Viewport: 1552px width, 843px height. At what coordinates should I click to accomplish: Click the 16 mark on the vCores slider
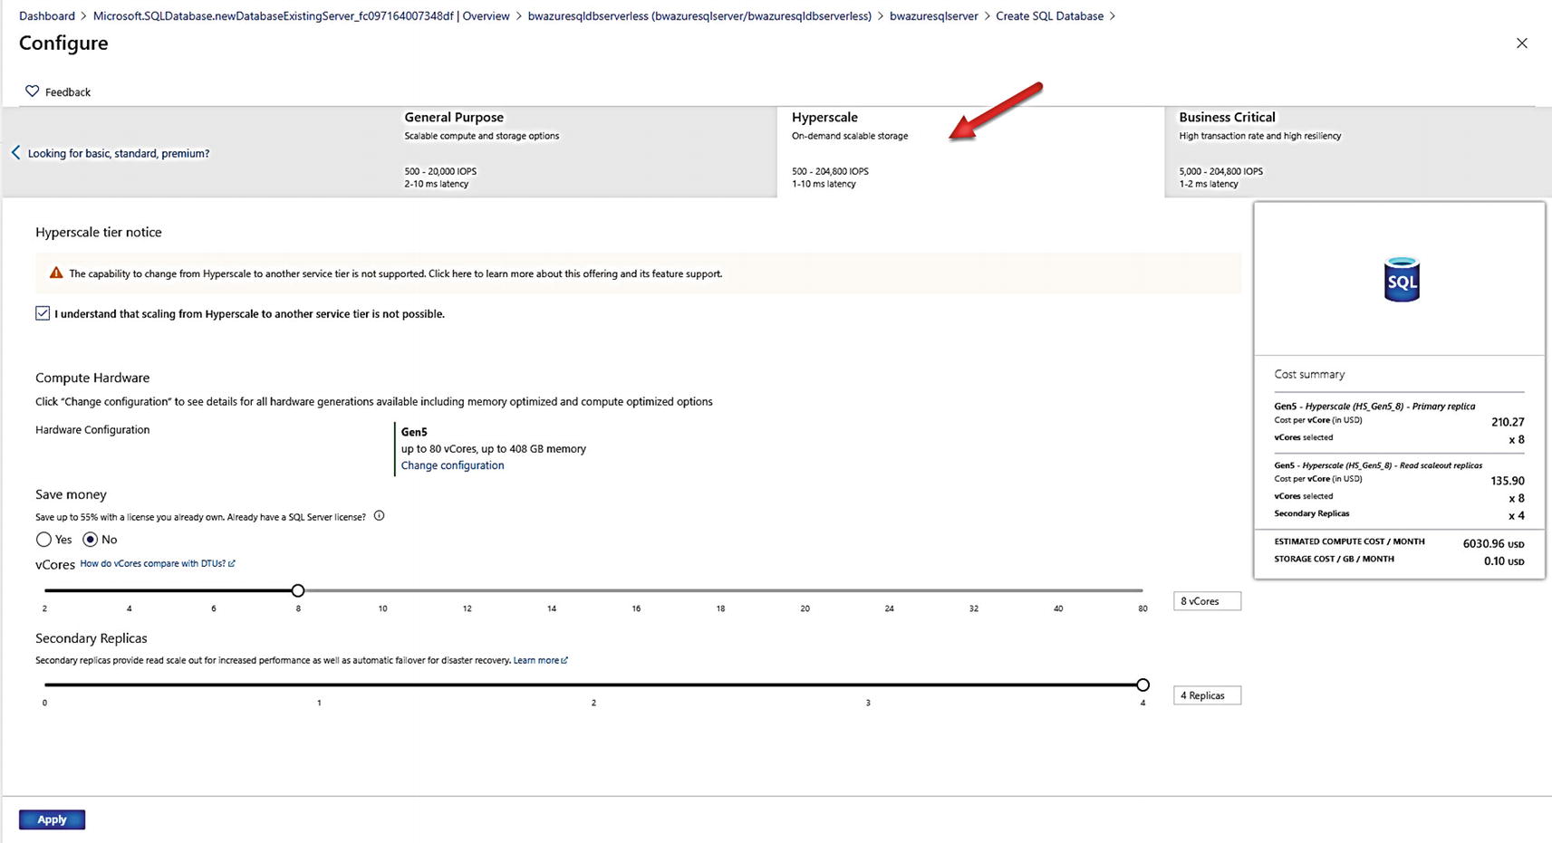point(636,608)
